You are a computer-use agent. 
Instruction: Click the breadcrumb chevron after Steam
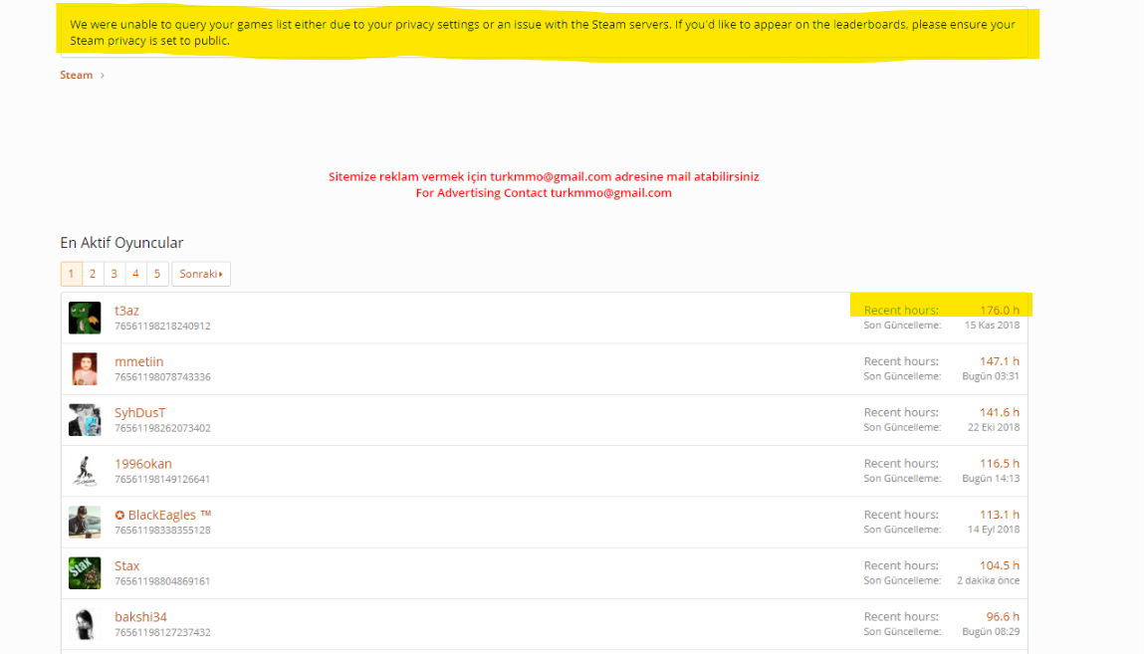point(103,75)
